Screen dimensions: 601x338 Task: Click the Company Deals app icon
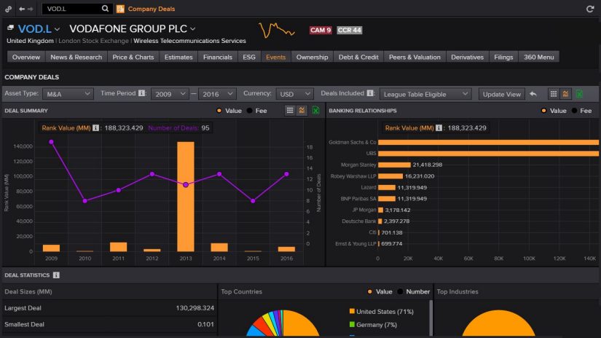pyautogui.click(x=120, y=9)
